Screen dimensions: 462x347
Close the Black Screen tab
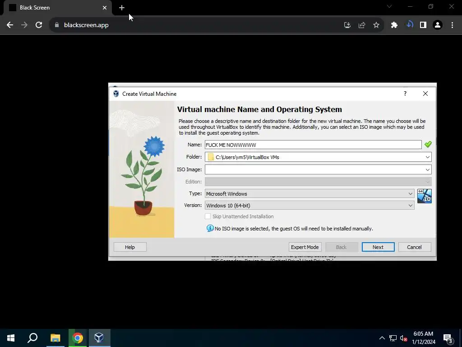point(105,8)
